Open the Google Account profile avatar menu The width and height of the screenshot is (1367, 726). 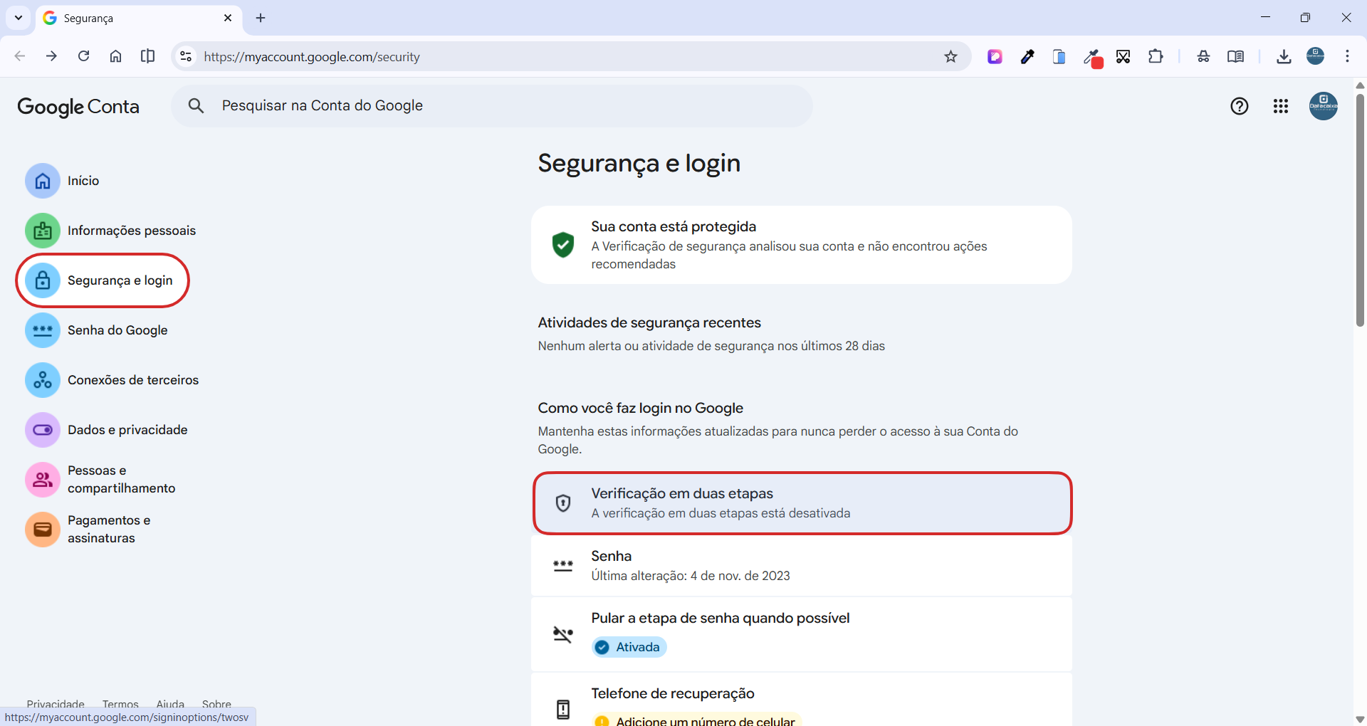coord(1323,106)
